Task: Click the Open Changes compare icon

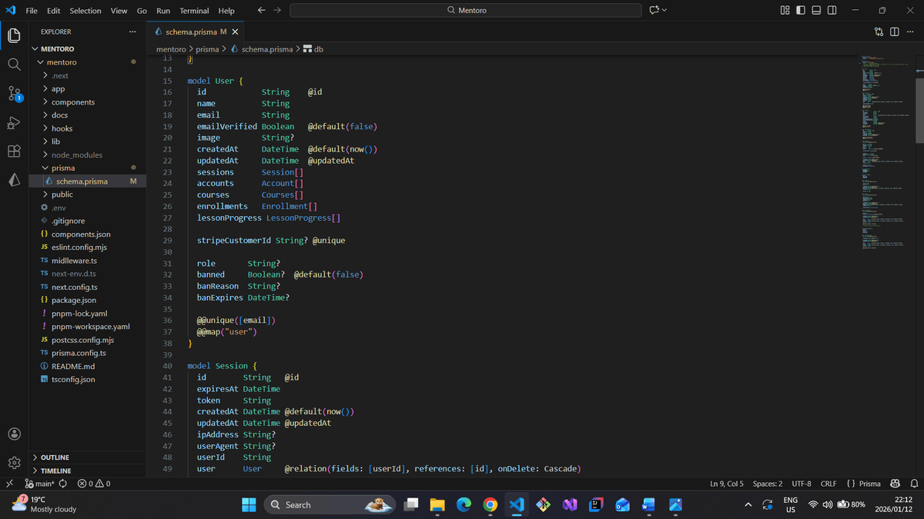Action: [879, 32]
